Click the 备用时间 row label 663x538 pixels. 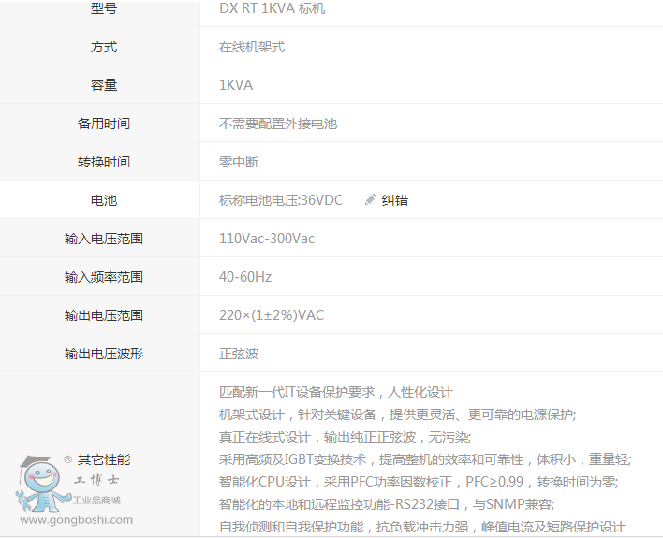(104, 124)
